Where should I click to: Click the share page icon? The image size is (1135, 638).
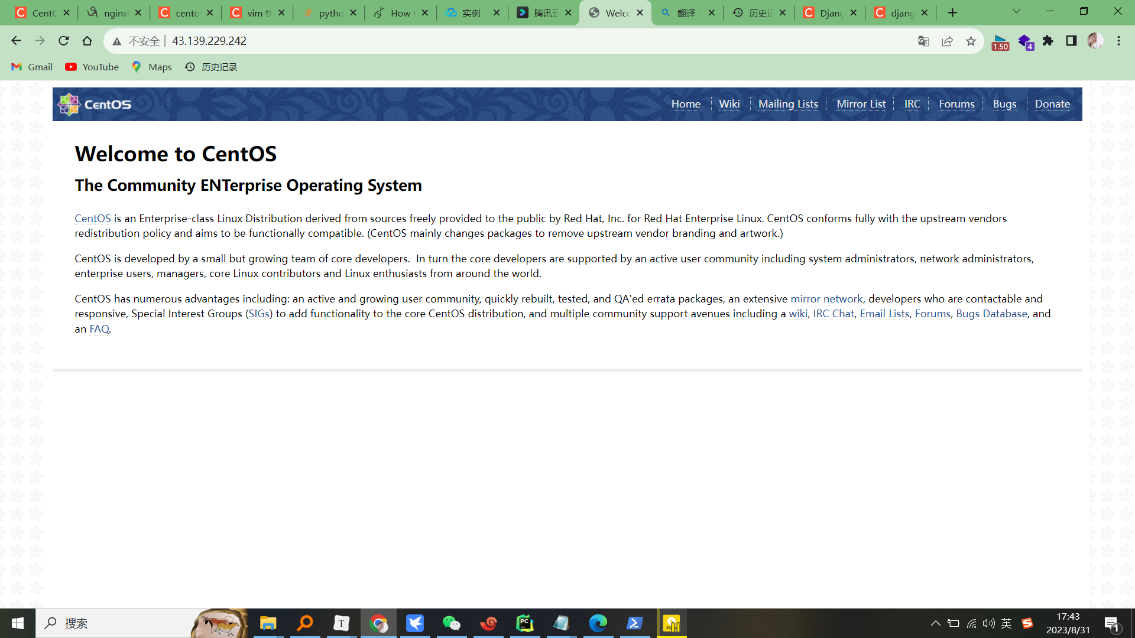pos(947,41)
